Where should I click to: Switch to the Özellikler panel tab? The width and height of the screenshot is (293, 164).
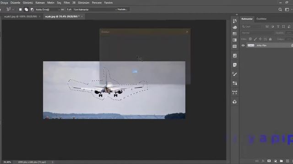coord(261,19)
